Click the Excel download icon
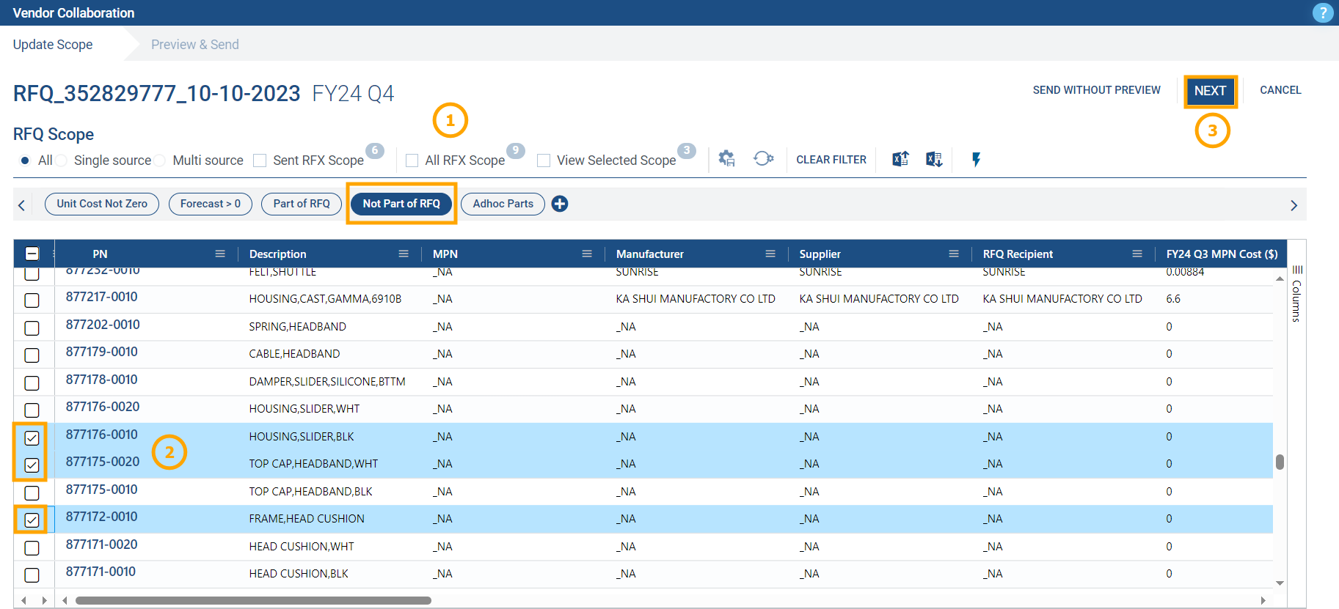 click(x=934, y=159)
